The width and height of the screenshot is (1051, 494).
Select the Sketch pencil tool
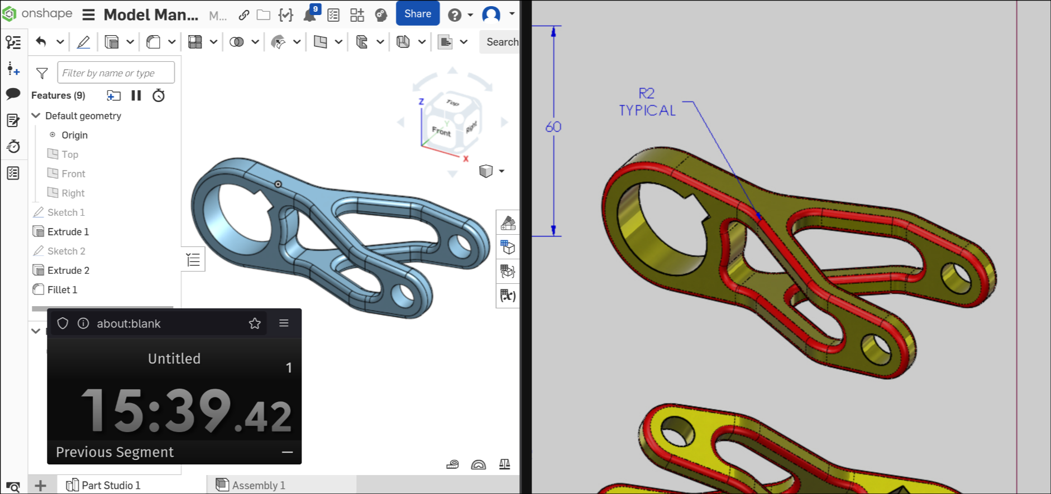pyautogui.click(x=83, y=42)
